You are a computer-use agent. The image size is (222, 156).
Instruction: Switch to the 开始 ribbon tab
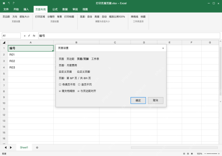[16, 10]
